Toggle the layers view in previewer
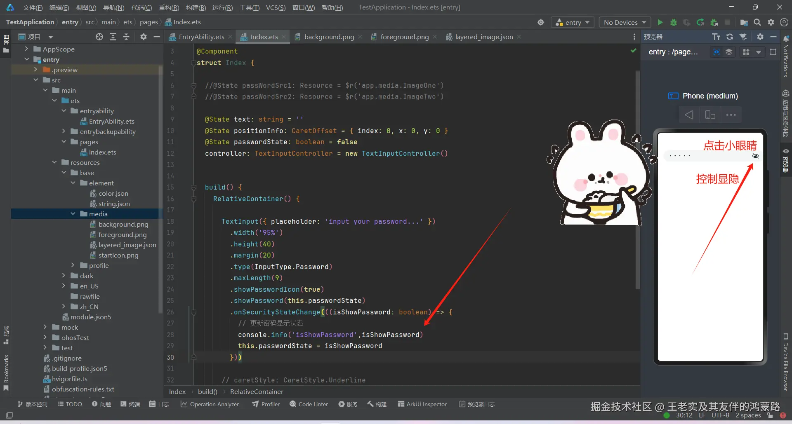The height and width of the screenshot is (424, 792). tap(729, 52)
